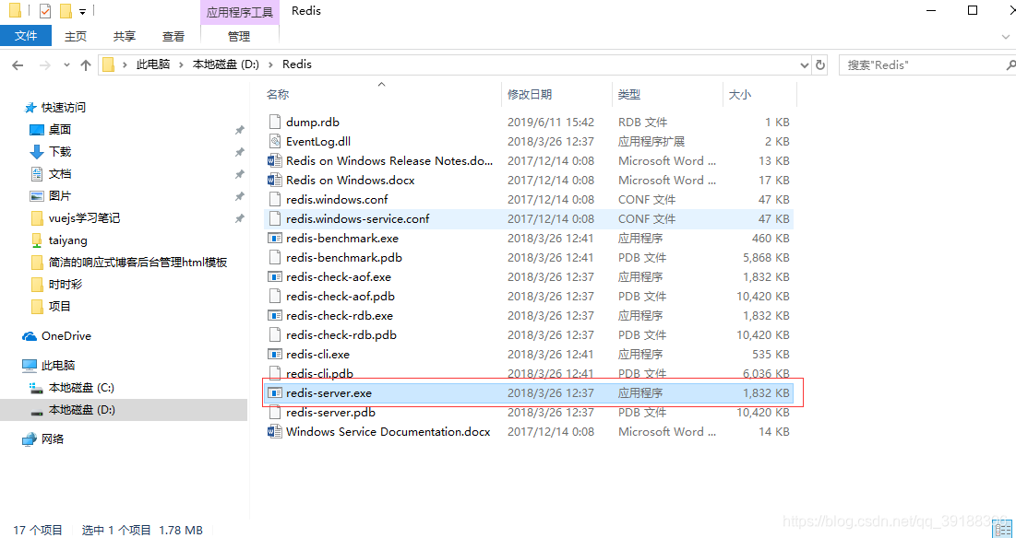
Task: Sort by the 类型 column header
Action: tap(629, 94)
